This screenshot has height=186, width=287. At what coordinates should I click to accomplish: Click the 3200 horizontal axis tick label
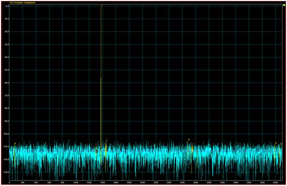pos(222,183)
